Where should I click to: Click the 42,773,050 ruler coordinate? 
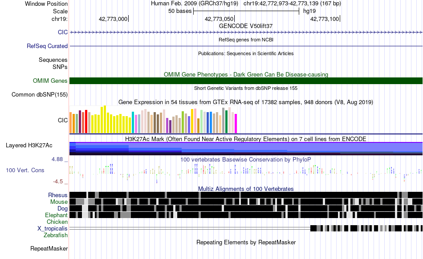coord(219,19)
